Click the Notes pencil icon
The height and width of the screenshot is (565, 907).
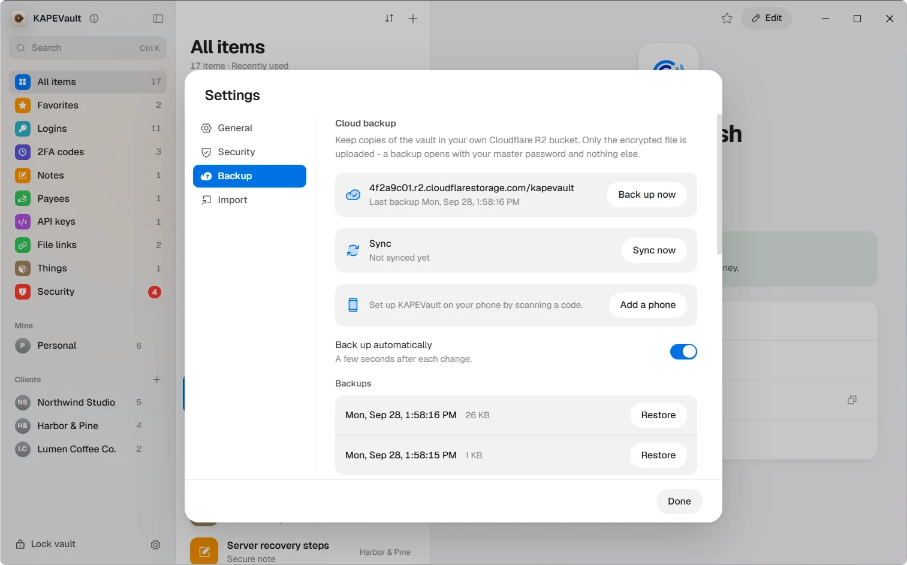pyautogui.click(x=23, y=176)
